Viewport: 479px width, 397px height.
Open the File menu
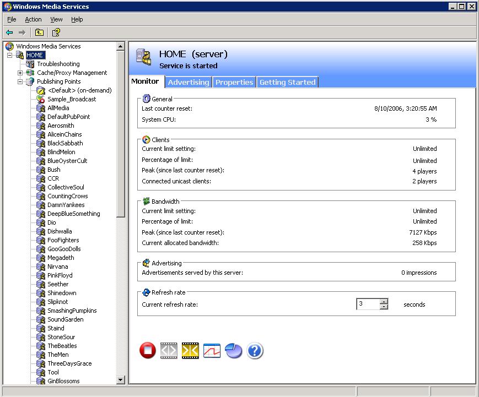point(12,19)
